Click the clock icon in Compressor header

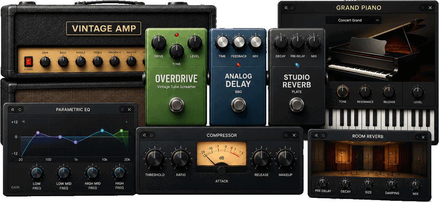pyautogui.click(x=151, y=135)
